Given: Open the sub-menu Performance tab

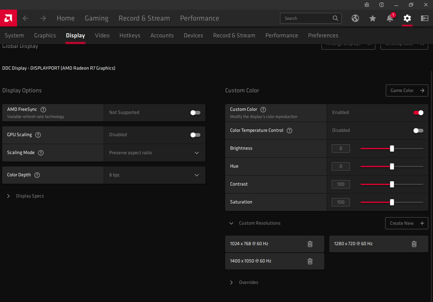Looking at the screenshot, I should [x=282, y=35].
